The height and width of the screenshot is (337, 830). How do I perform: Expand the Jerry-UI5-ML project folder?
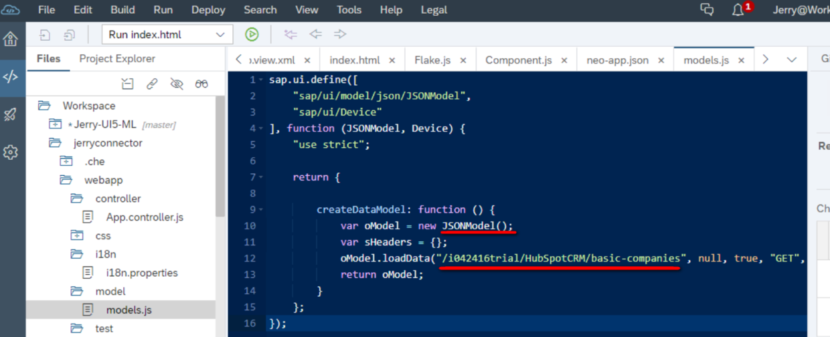55,124
